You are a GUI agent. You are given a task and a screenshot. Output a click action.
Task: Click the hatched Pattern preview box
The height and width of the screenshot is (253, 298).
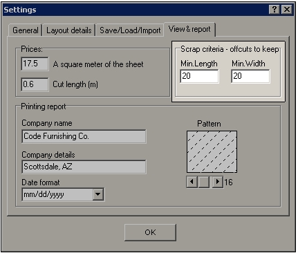(x=212, y=151)
